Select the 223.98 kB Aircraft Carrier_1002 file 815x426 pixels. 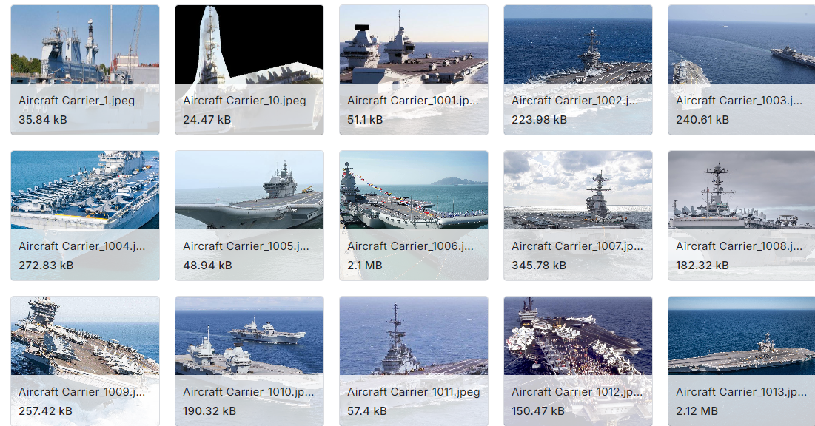click(x=578, y=70)
